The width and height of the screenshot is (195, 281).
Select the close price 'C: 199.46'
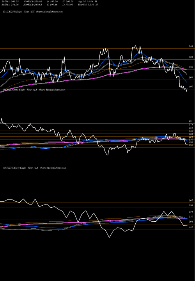(x=51, y=4)
